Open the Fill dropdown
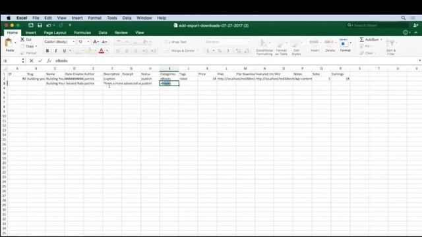 (x=365, y=46)
